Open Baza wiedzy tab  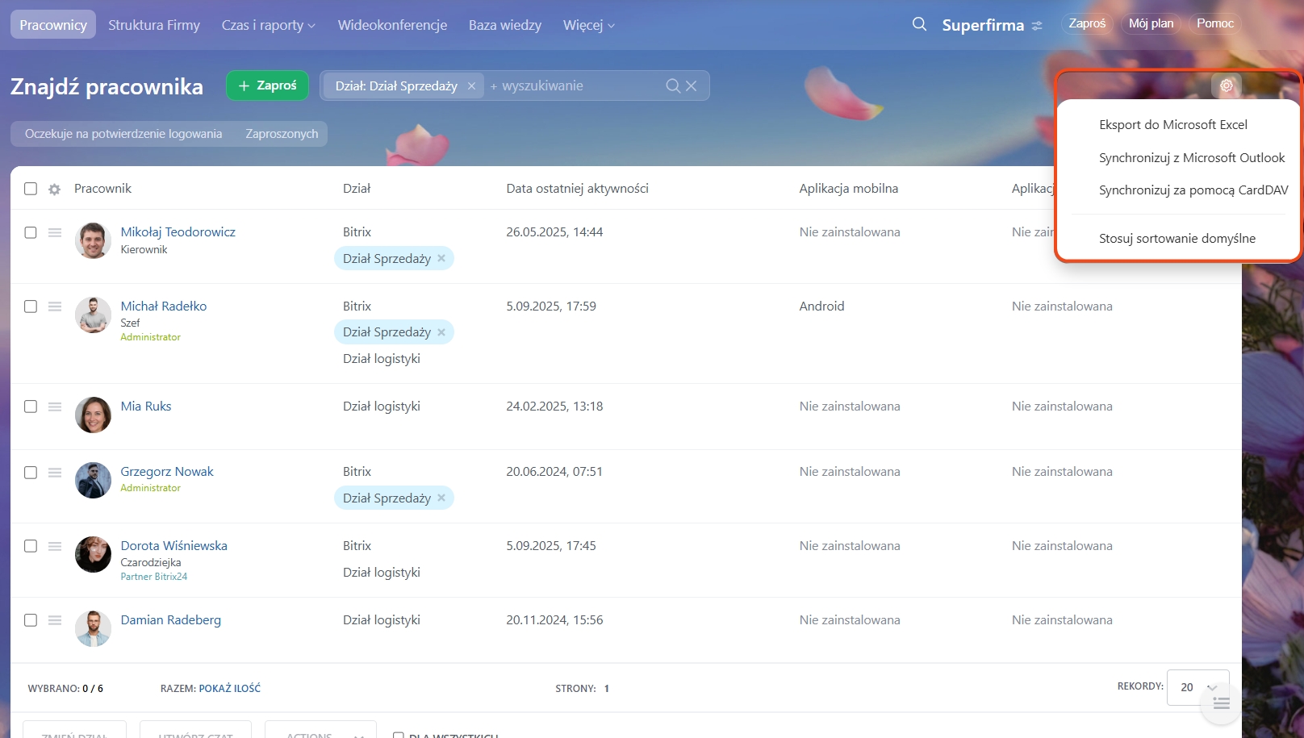click(505, 25)
